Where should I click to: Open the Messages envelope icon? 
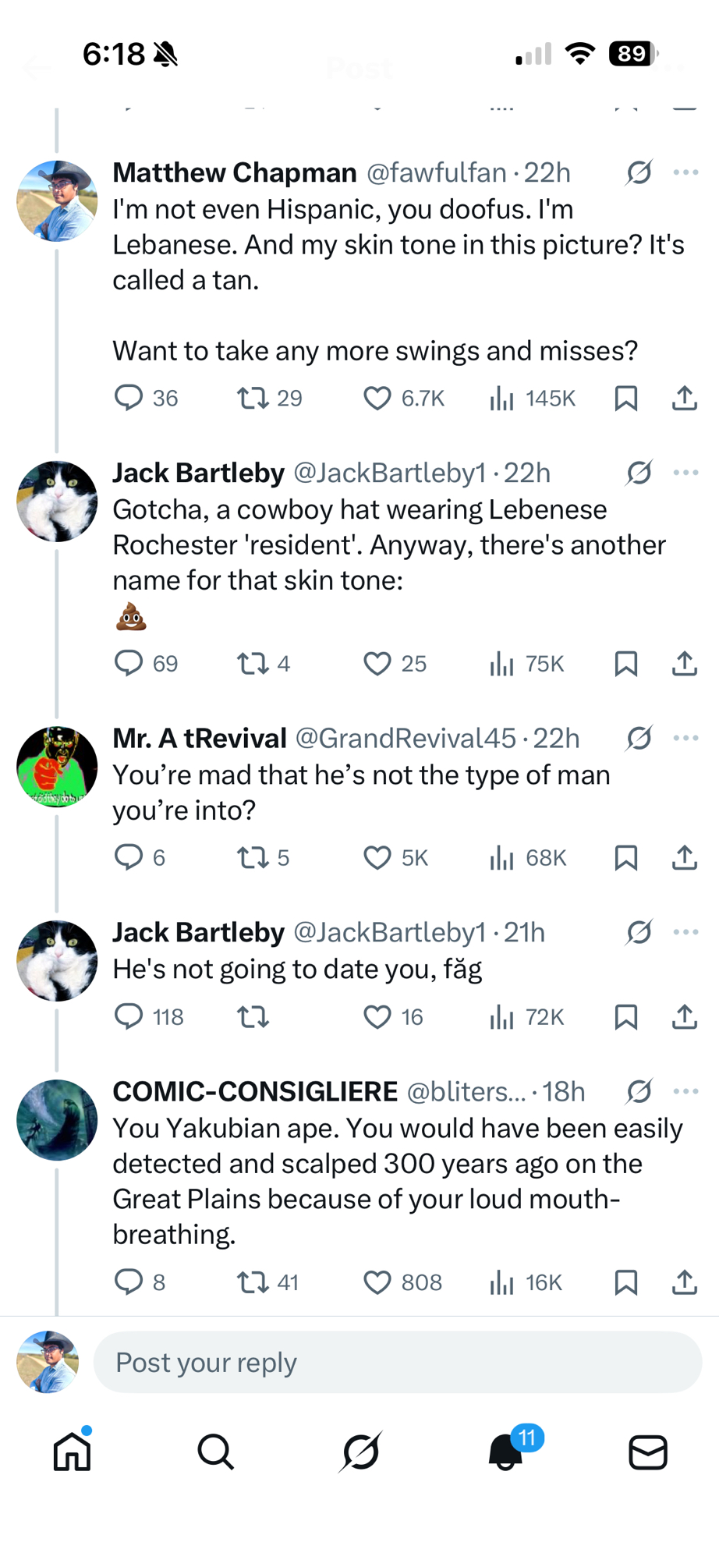pos(648,1452)
